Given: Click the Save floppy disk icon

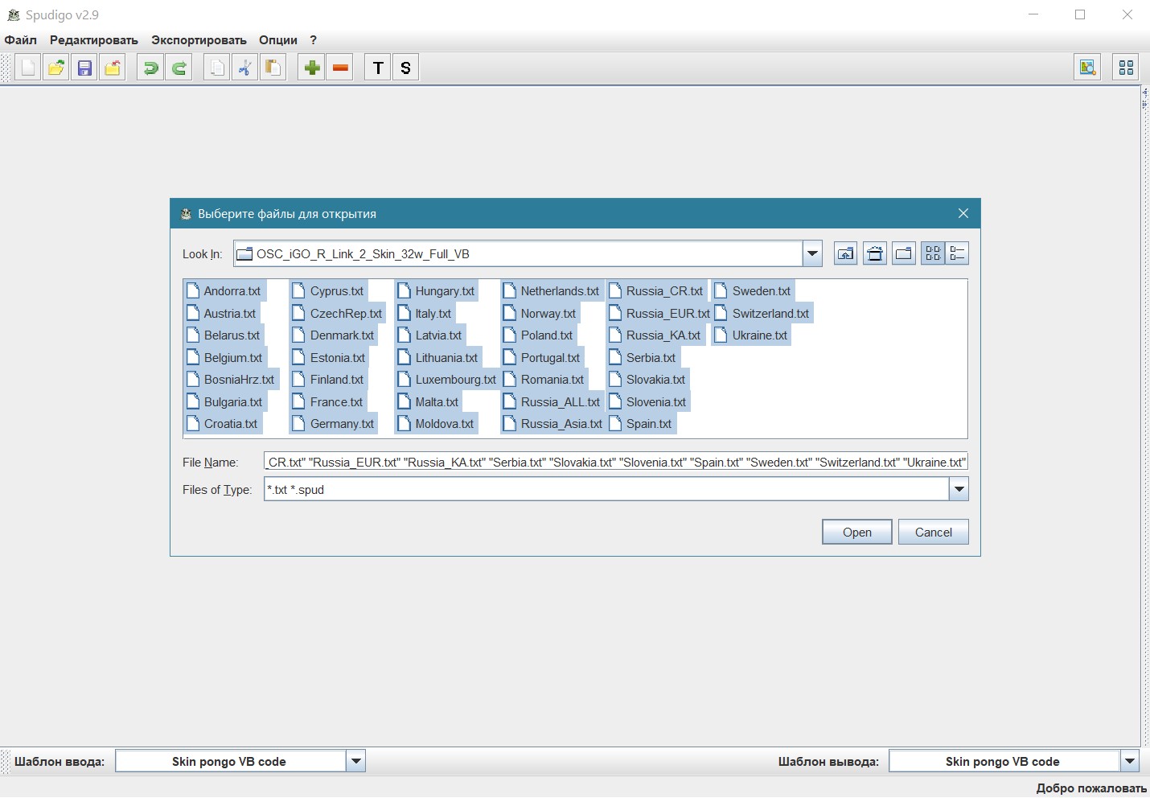Looking at the screenshot, I should 84,68.
